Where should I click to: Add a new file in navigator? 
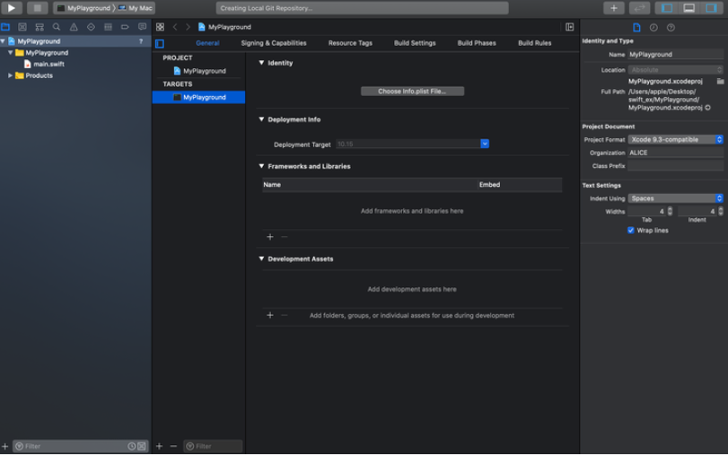pyautogui.click(x=5, y=446)
